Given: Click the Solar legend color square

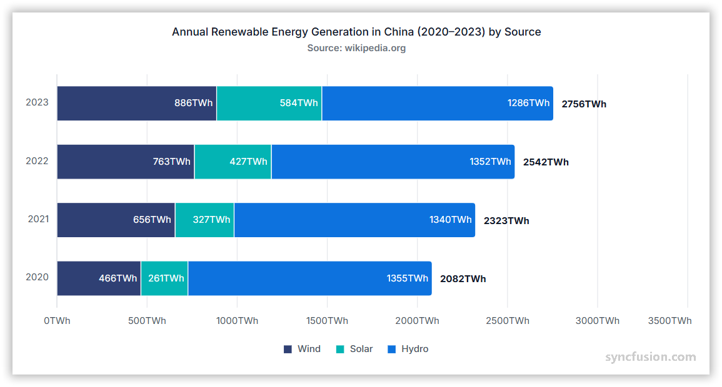Looking at the screenshot, I should pyautogui.click(x=340, y=350).
